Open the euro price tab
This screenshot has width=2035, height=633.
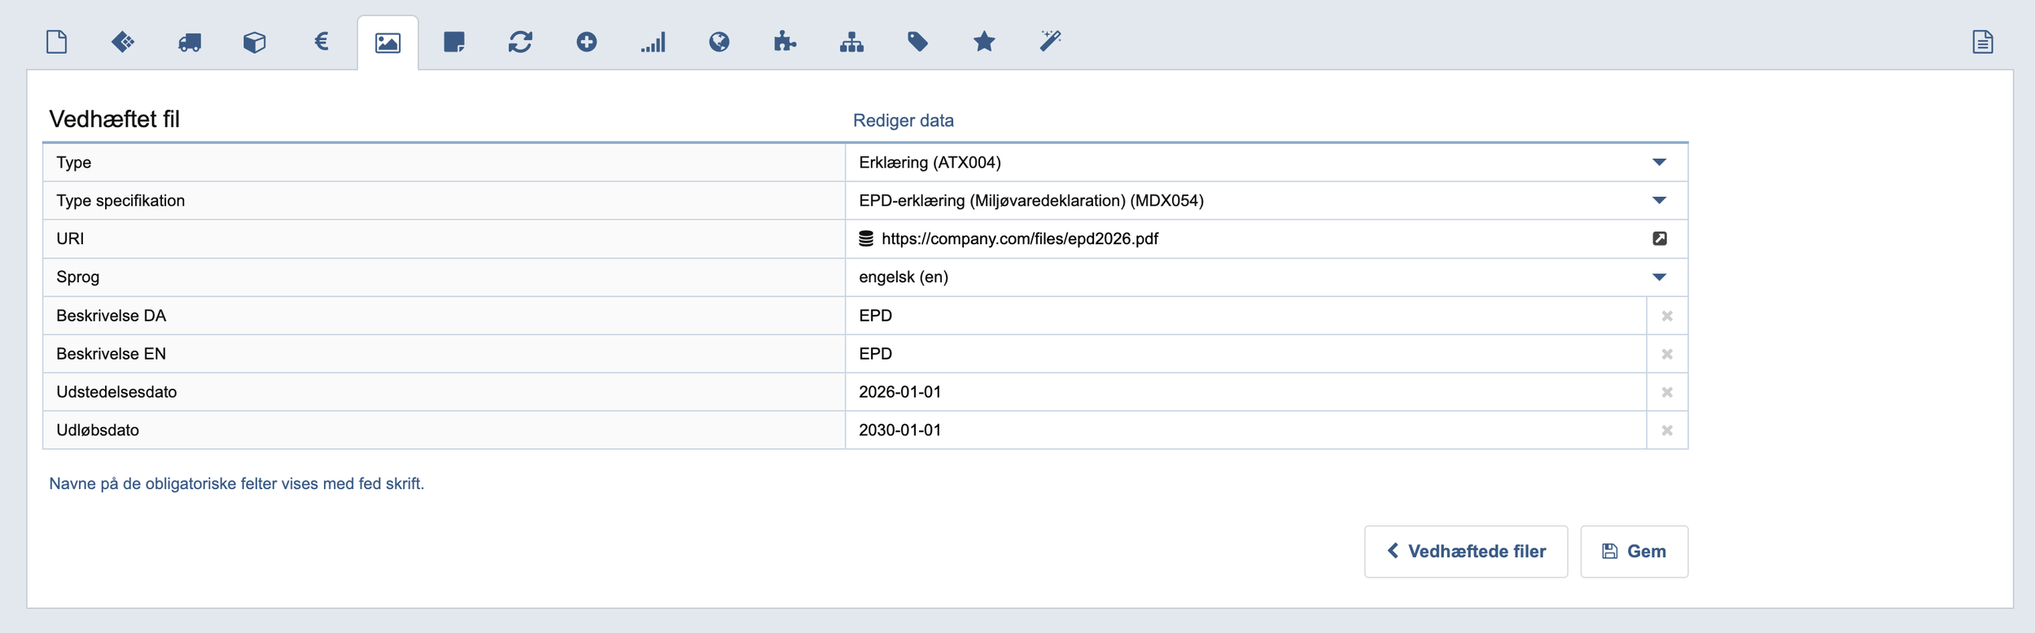[x=322, y=41]
